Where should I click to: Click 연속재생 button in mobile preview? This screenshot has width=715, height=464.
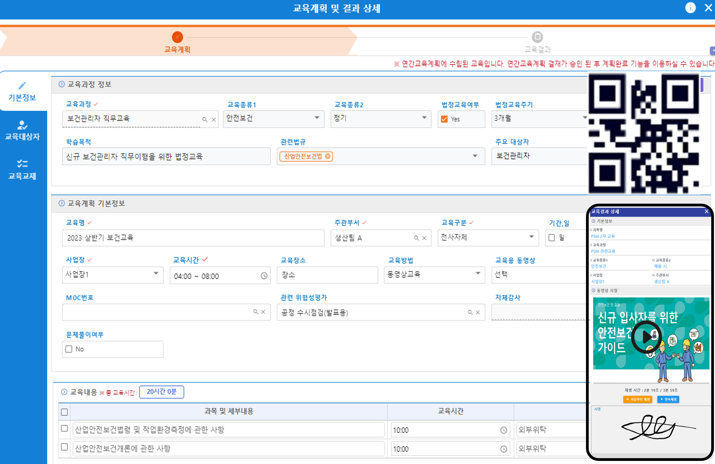tap(668, 399)
